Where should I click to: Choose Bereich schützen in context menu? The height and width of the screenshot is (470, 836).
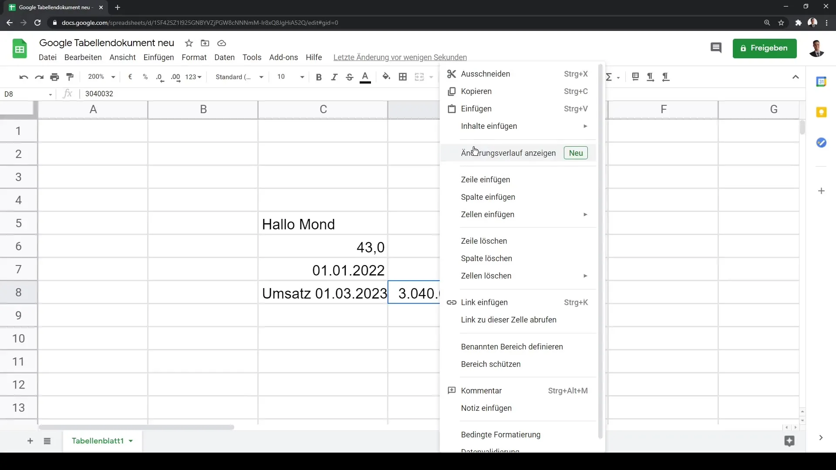[518, 364]
